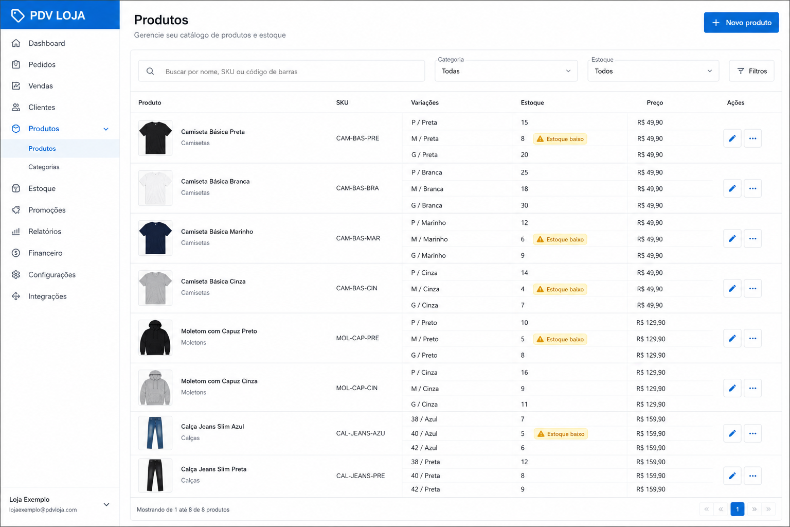Click SKU text CAM-BAS-BRA

coord(357,188)
